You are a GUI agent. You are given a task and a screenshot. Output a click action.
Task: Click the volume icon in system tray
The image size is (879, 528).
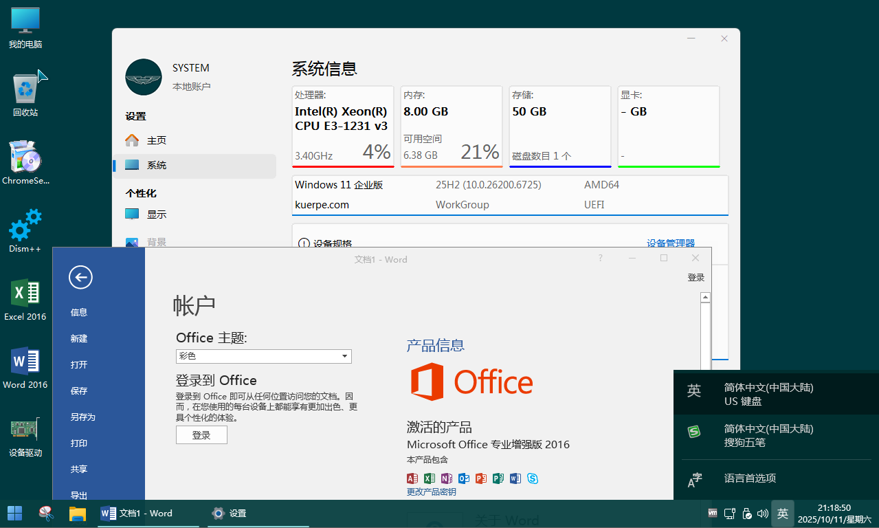click(x=762, y=514)
